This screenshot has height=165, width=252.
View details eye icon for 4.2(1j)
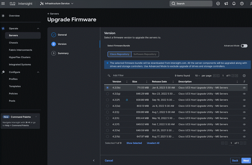click(x=244, y=112)
